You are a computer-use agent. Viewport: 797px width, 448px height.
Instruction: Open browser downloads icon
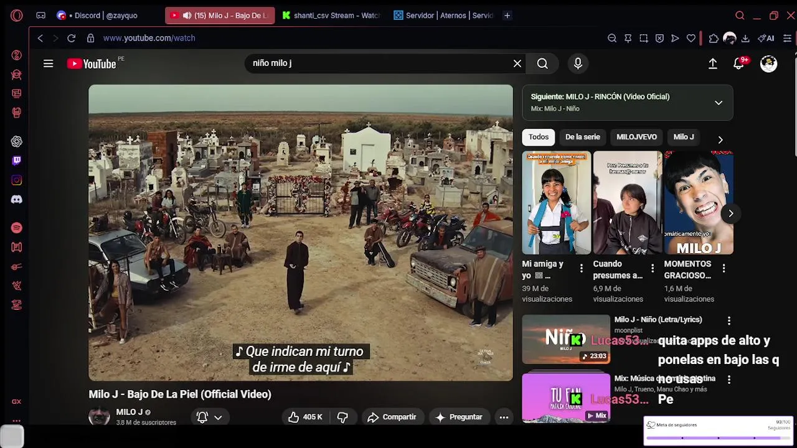tap(745, 38)
